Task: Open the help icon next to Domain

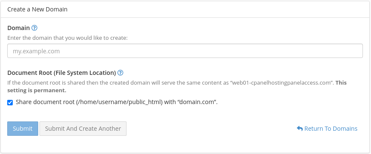Action: pos(34,28)
